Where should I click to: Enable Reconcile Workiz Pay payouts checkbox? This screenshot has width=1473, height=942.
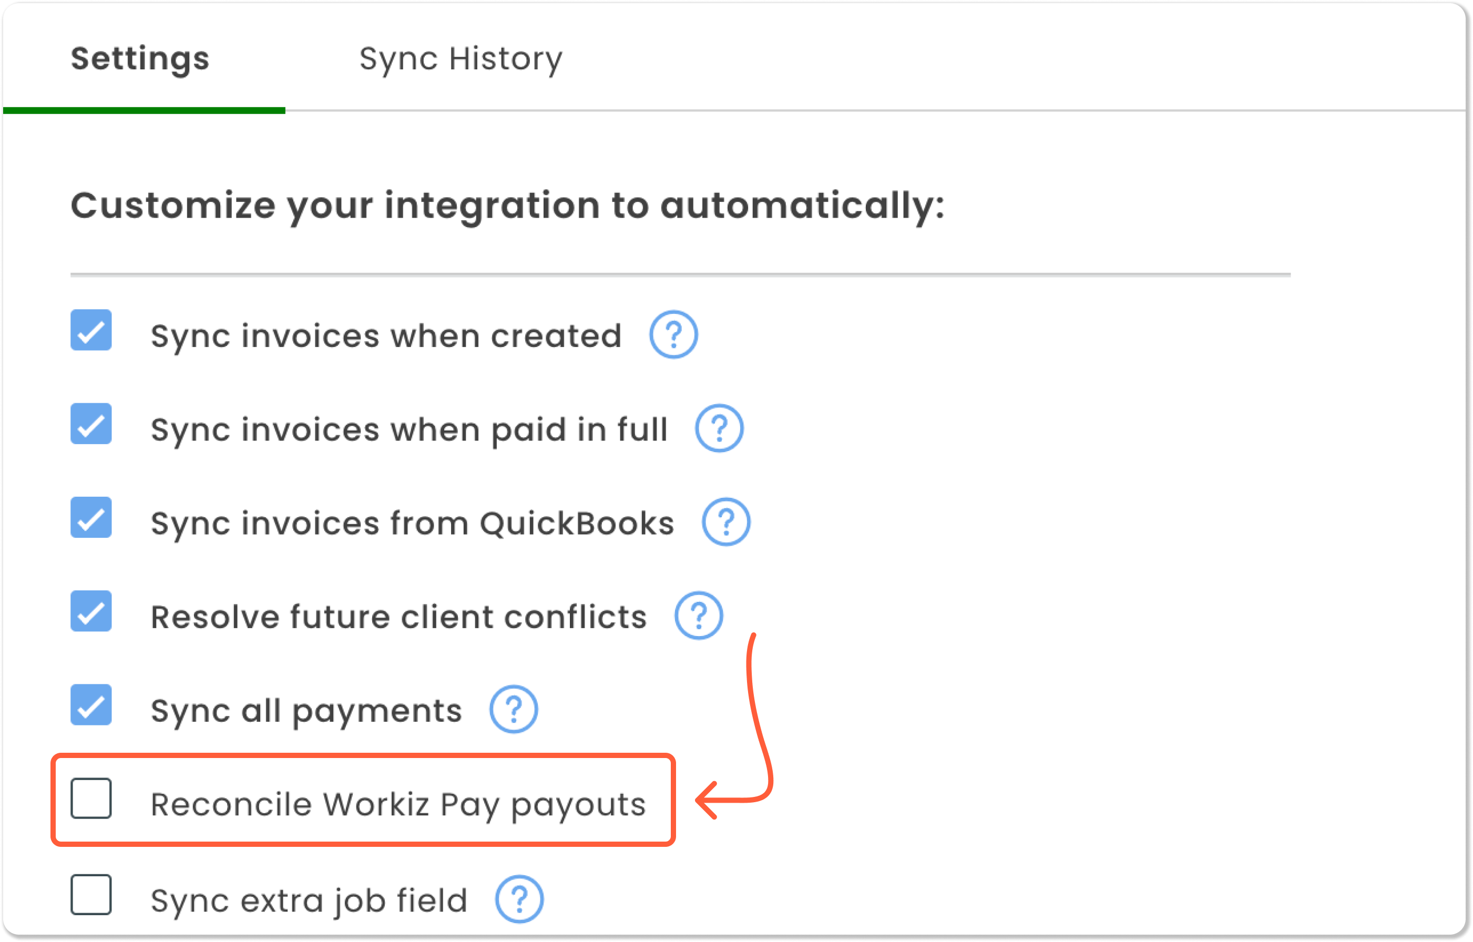coord(91,798)
